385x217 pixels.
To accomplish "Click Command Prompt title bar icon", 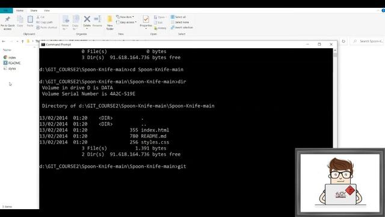I will pyautogui.click(x=43, y=45).
